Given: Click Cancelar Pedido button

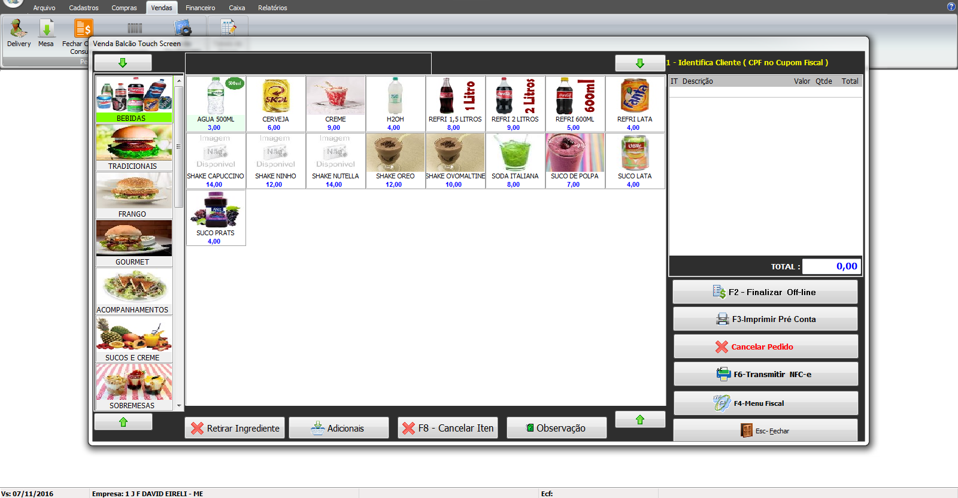Looking at the screenshot, I should coord(765,347).
